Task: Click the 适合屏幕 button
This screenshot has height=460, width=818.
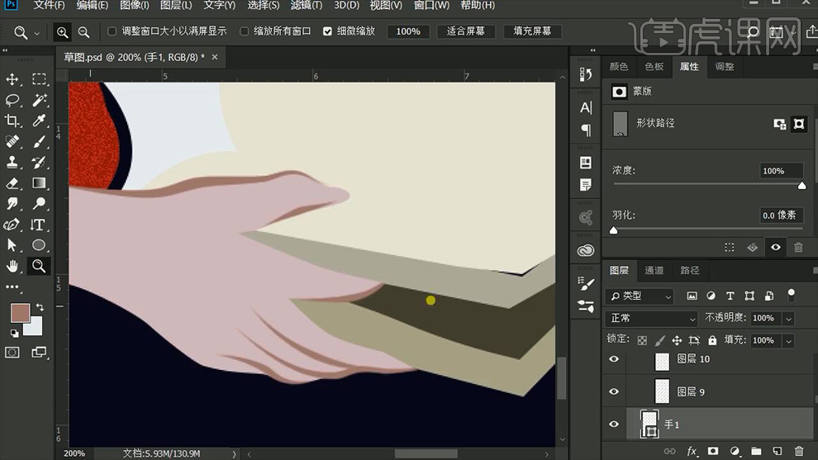Action: click(x=465, y=31)
